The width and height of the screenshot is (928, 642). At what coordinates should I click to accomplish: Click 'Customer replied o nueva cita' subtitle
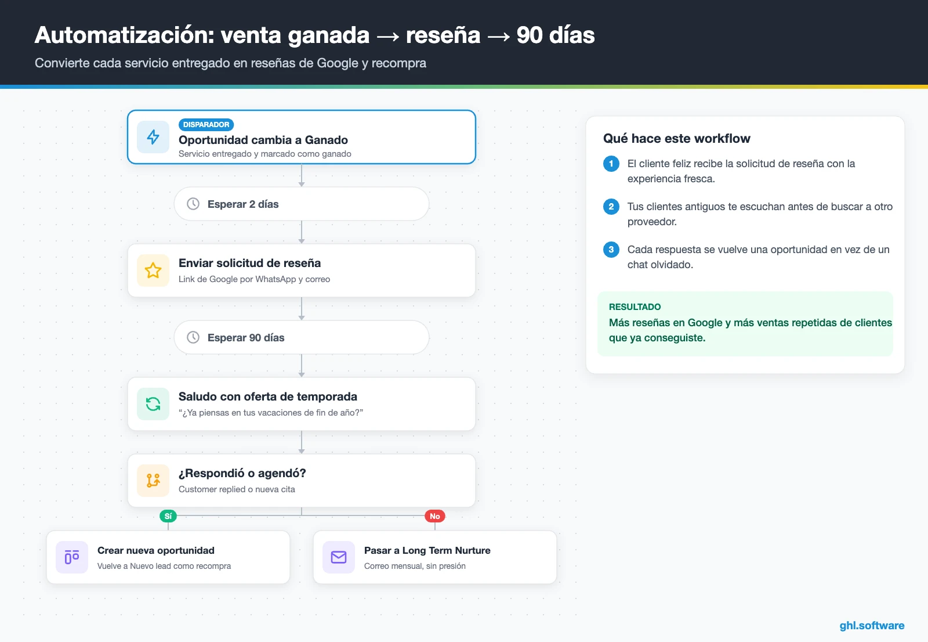237,489
